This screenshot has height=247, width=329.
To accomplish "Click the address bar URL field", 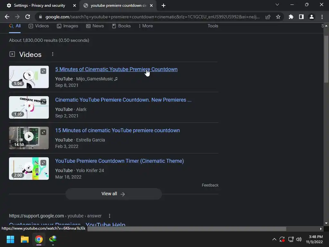I will pos(153,17).
